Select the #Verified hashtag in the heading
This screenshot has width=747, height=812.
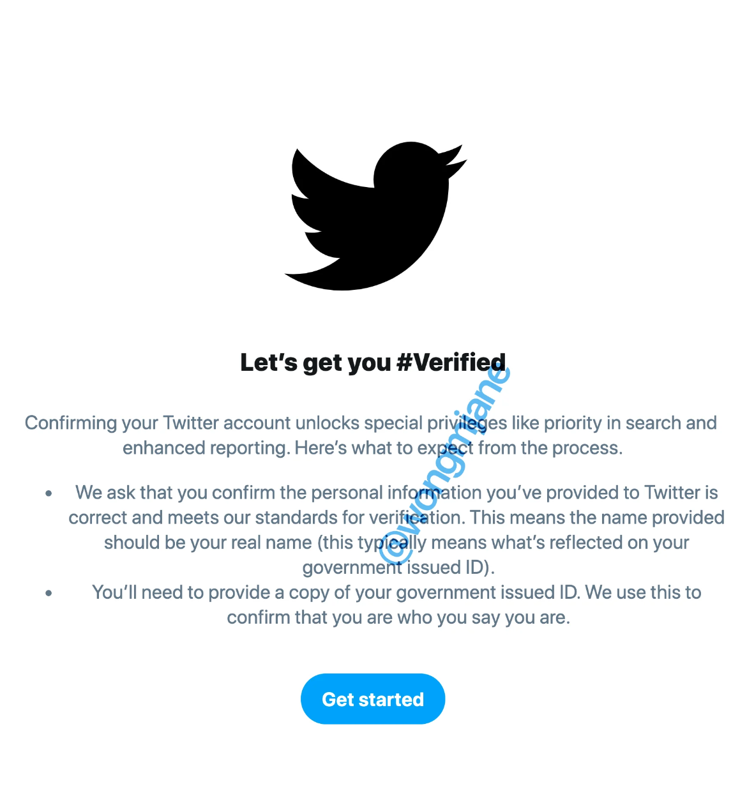click(x=450, y=363)
